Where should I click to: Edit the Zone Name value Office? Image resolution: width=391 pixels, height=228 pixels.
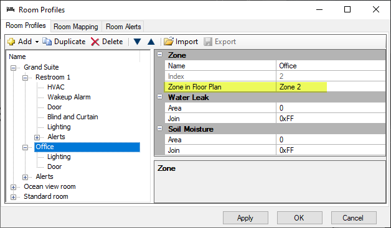(331, 66)
